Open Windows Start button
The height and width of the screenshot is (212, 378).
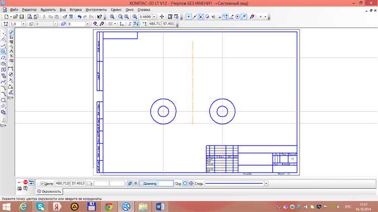[6, 206]
